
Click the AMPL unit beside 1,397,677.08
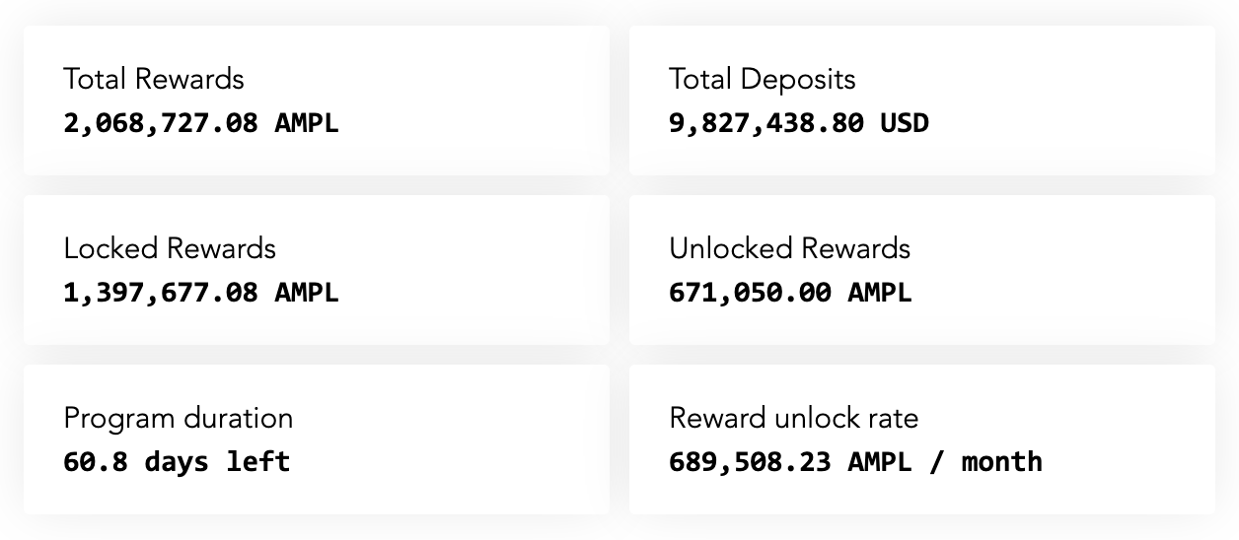click(306, 293)
